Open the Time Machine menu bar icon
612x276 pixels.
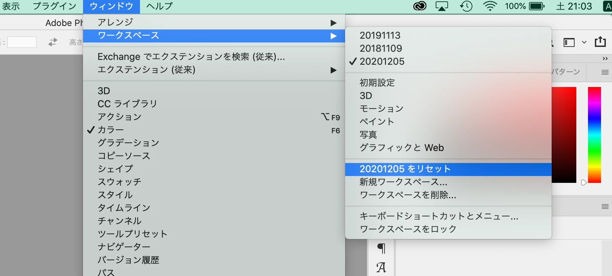tap(466, 6)
